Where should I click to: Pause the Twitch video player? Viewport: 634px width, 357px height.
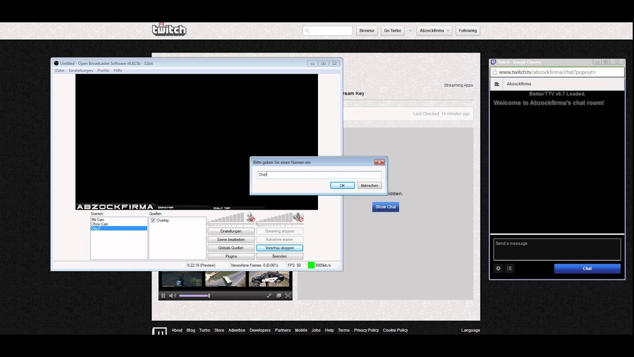coord(163,296)
